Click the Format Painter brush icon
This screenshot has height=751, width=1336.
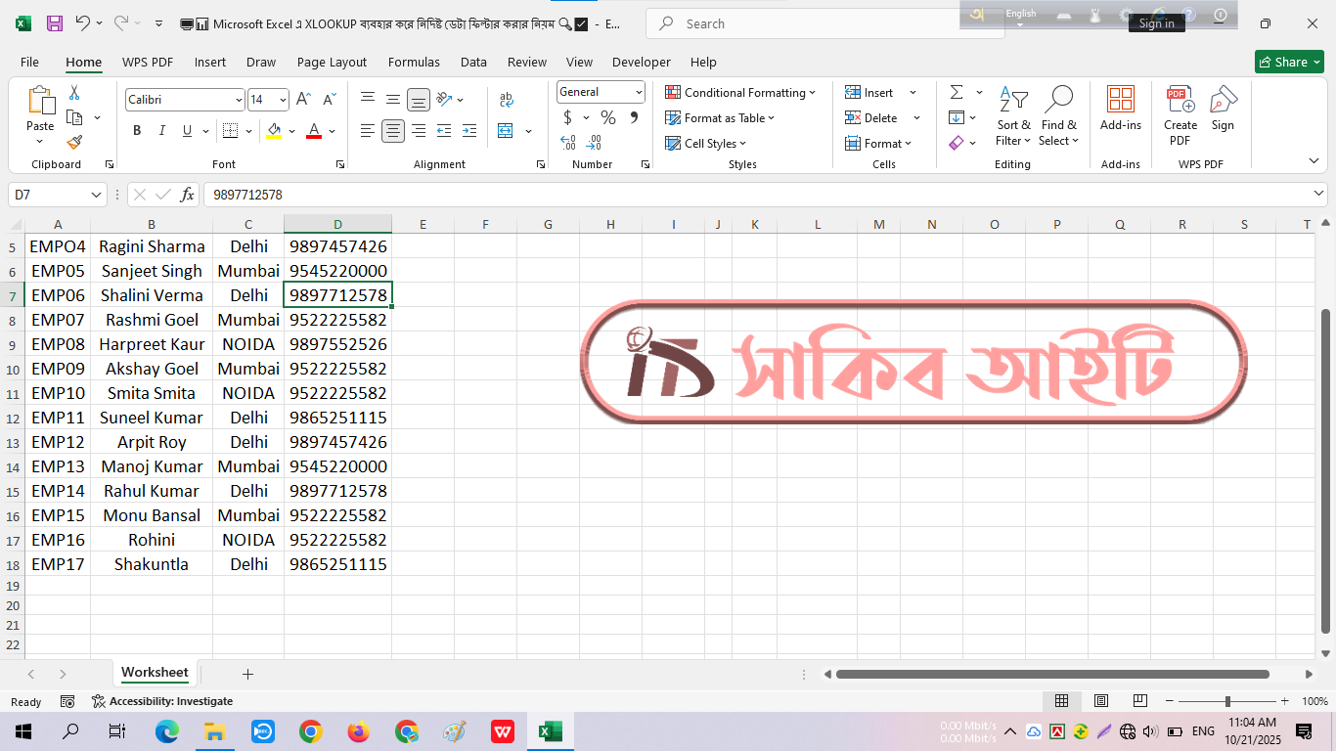pos(74,143)
